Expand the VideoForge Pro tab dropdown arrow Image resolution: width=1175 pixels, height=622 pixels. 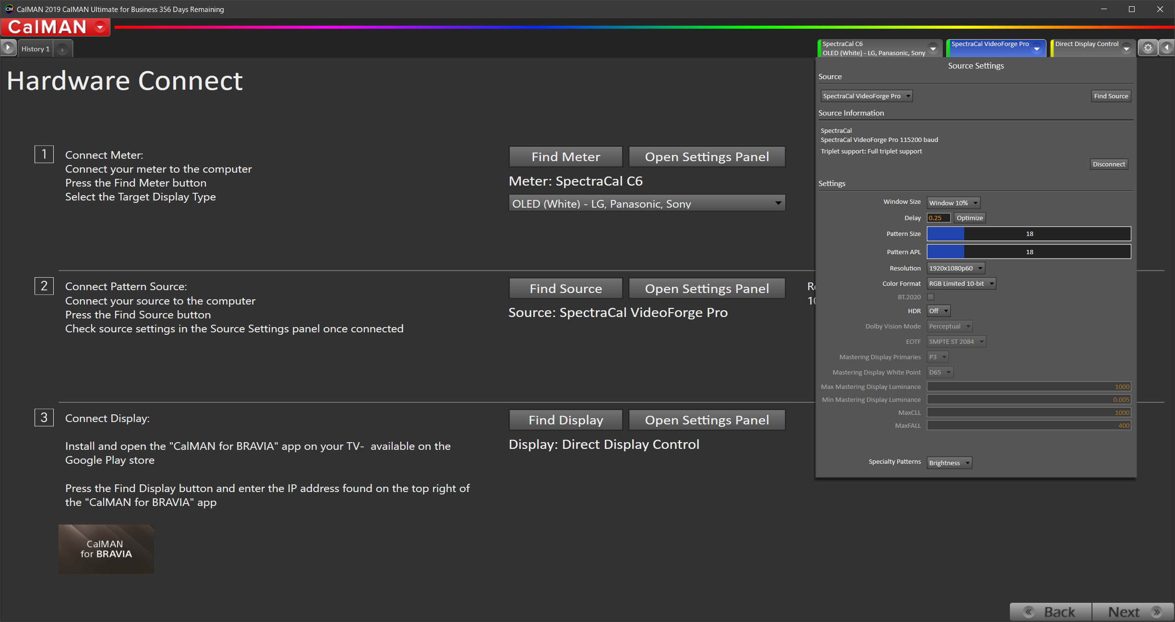[1037, 49]
